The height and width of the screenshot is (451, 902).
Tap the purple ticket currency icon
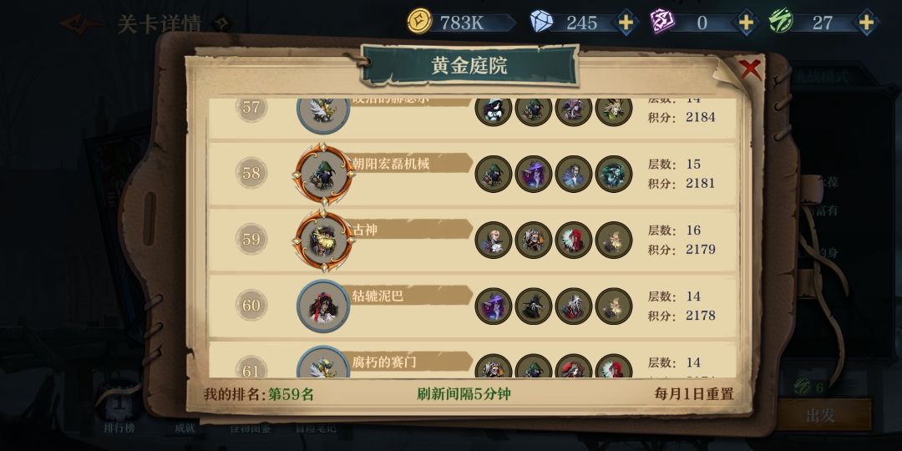point(662,23)
